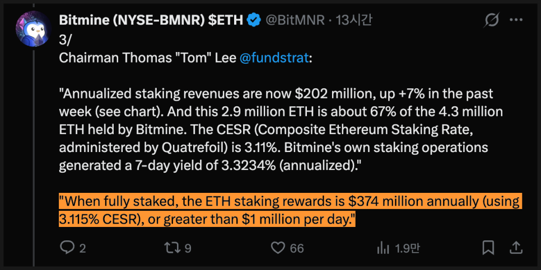Image resolution: width=541 pixels, height=270 pixels.
Task: Open the Grok explain icon
Action: coord(491,21)
